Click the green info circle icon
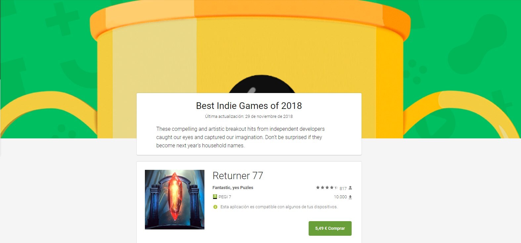 (x=215, y=207)
